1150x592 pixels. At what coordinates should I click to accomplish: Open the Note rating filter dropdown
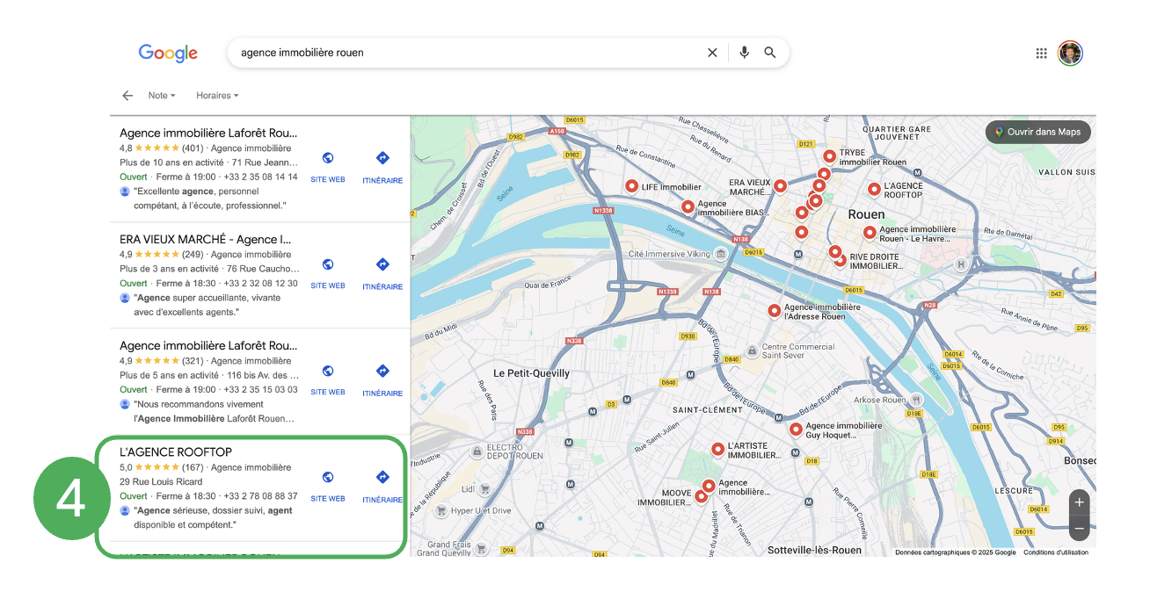pos(162,96)
